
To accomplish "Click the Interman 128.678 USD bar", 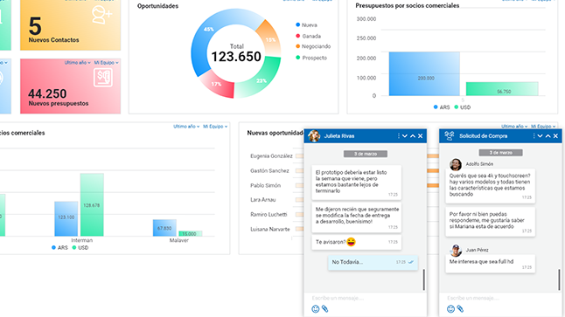I will click(92, 204).
